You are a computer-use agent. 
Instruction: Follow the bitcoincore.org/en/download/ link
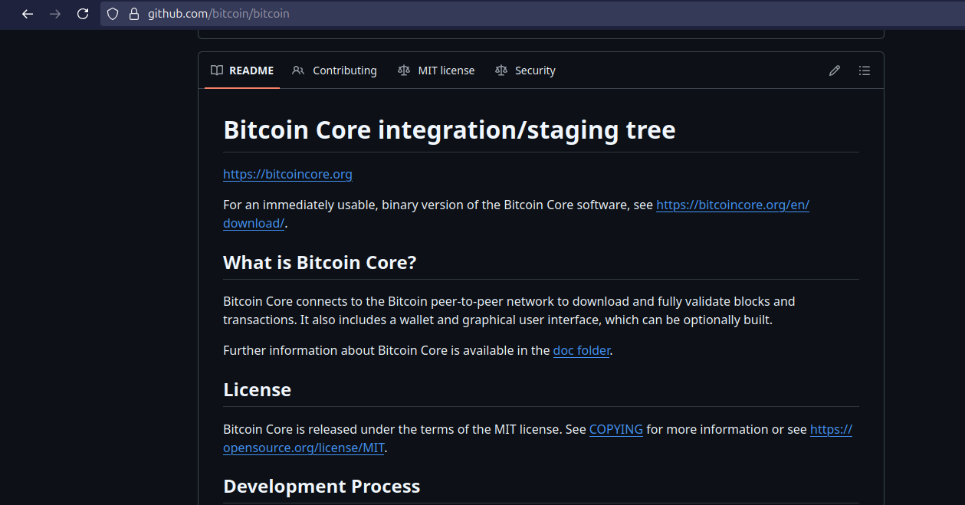[x=733, y=205]
